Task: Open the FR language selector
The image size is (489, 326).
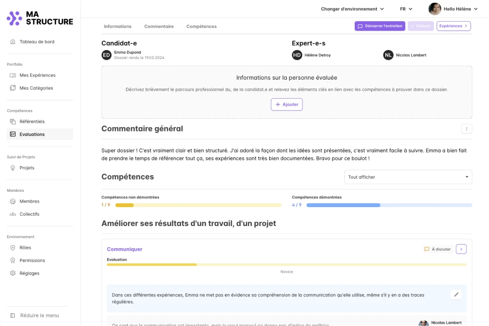Action: coord(406,9)
